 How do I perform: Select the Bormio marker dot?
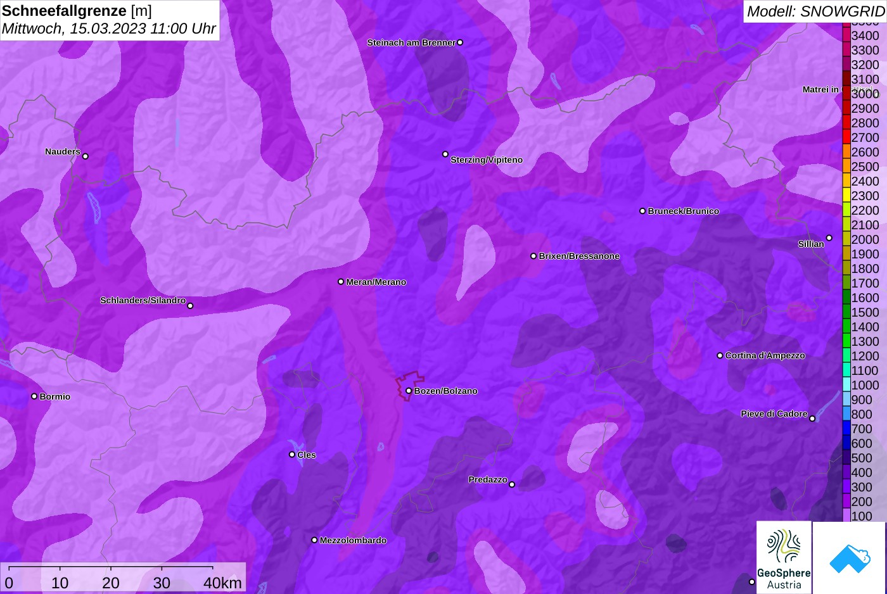[x=34, y=396]
